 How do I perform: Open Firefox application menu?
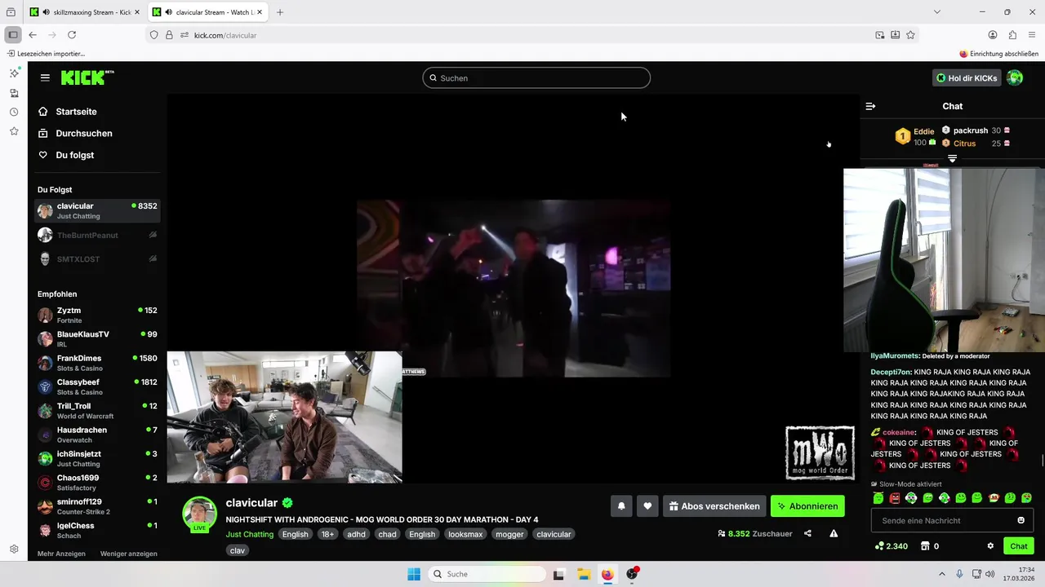(1033, 35)
